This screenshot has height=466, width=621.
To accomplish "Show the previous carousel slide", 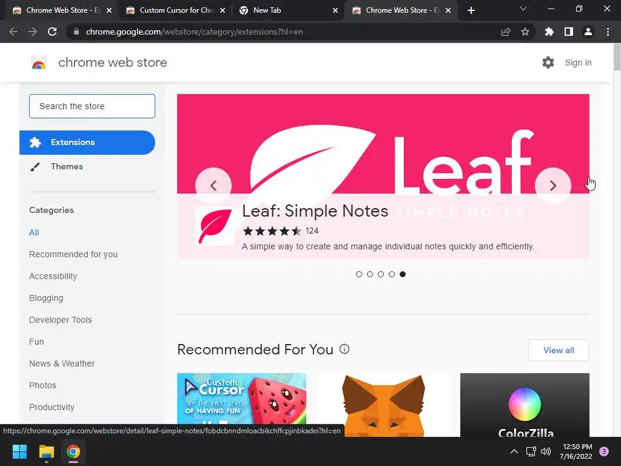I will tap(213, 186).
